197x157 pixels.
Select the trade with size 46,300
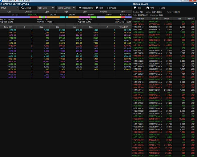click(x=163, y=119)
